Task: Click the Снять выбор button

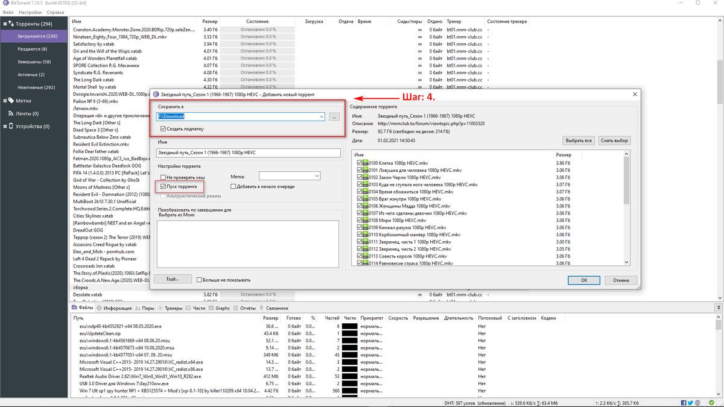Action: tap(615, 140)
